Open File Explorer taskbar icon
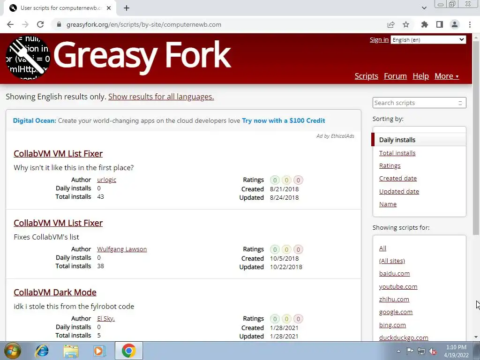480x360 pixels. click(71, 351)
